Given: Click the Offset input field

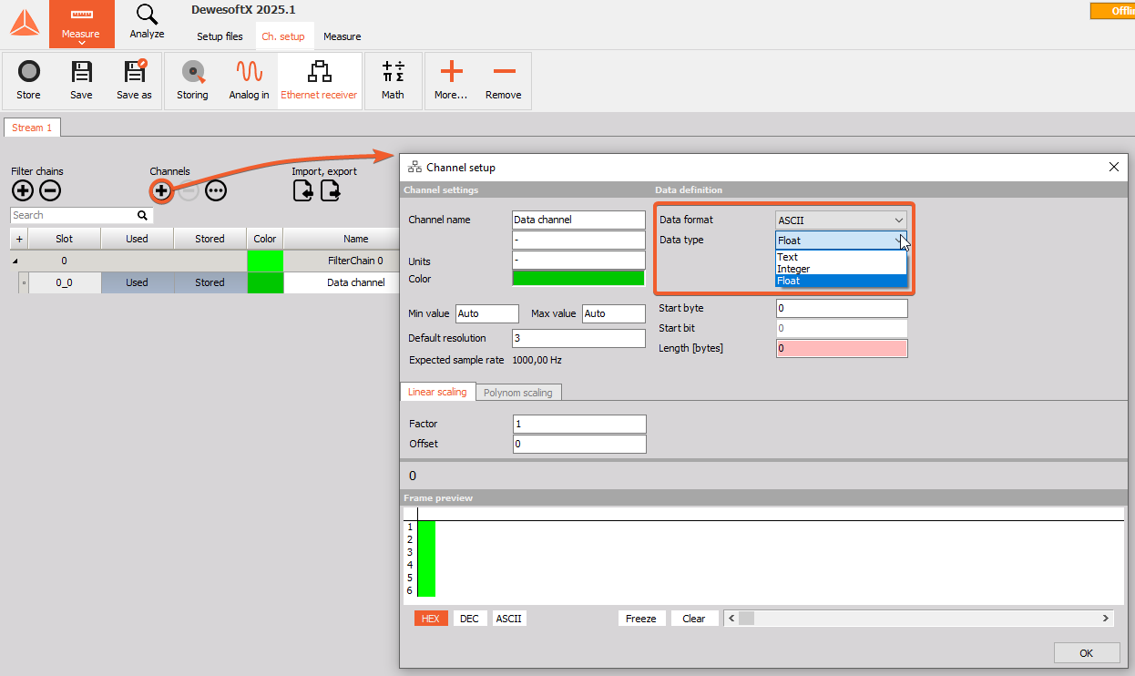Looking at the screenshot, I should [579, 444].
